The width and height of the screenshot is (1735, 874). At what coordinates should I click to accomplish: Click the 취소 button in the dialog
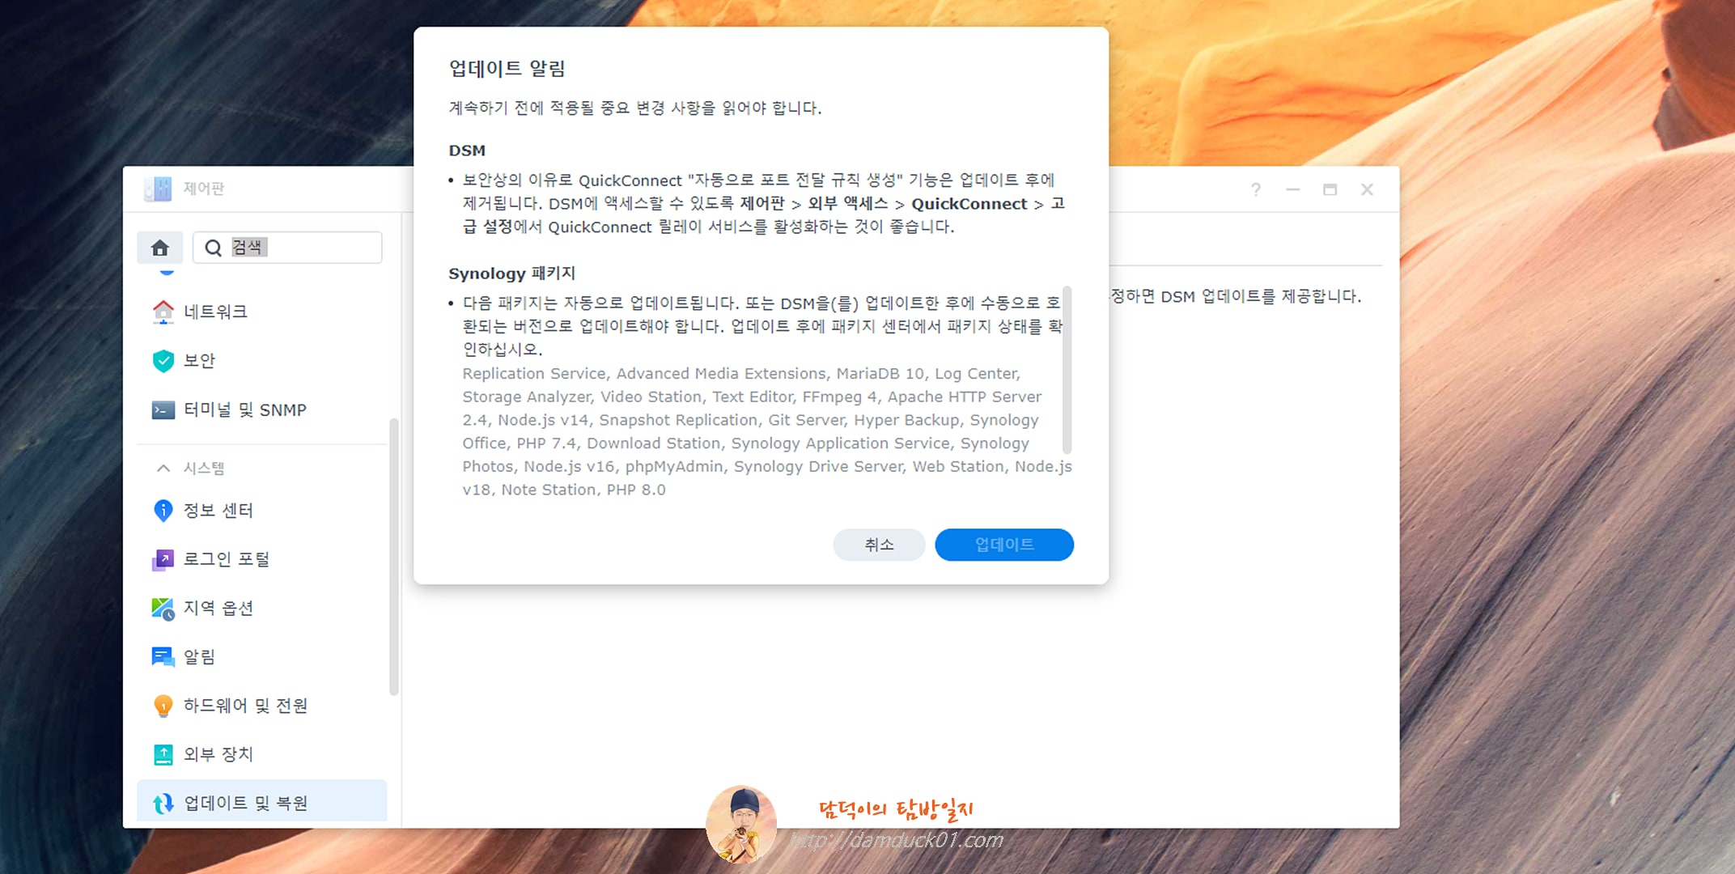tap(879, 545)
